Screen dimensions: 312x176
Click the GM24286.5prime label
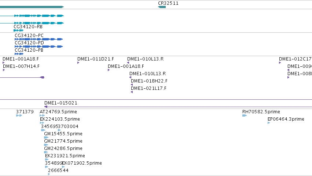point(63,148)
